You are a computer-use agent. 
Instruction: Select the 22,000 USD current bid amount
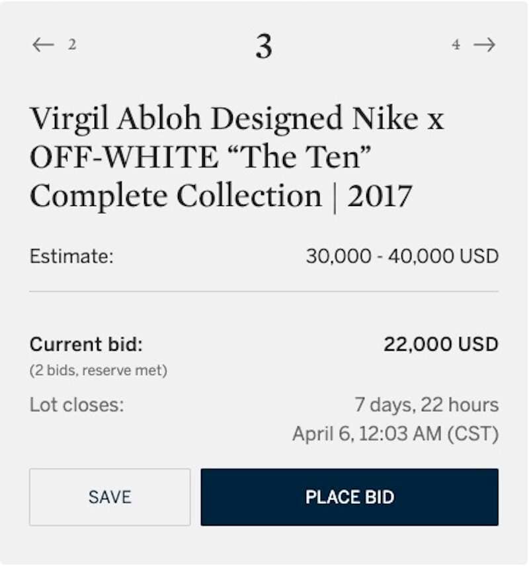441,344
